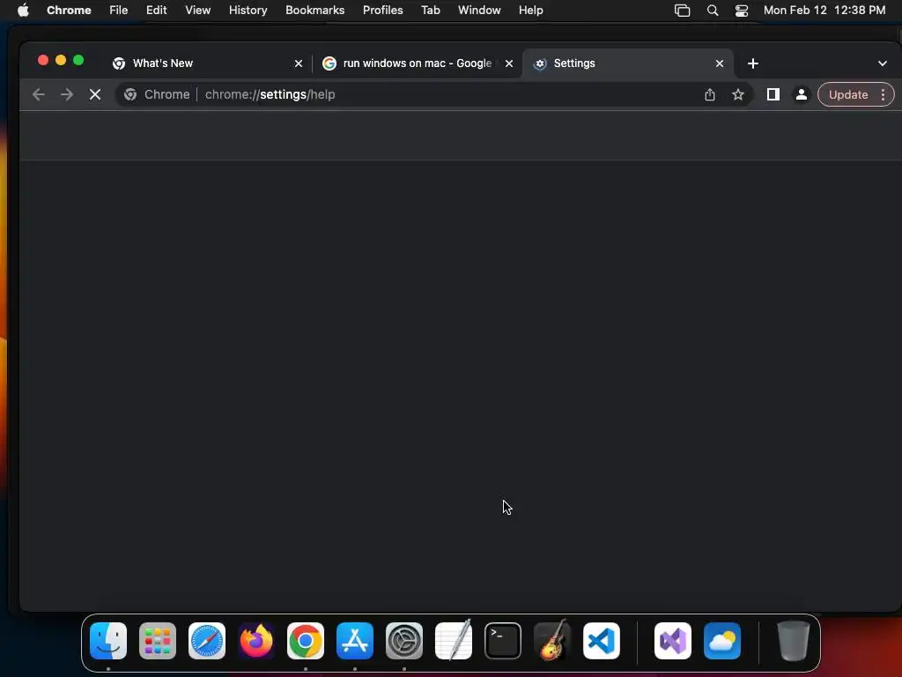
Task: Open the Trash in the Dock
Action: pyautogui.click(x=794, y=641)
